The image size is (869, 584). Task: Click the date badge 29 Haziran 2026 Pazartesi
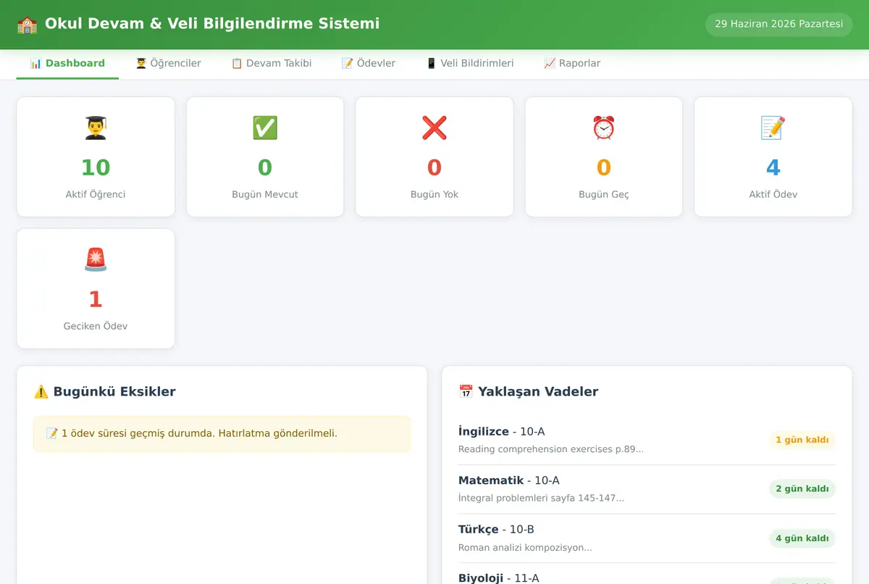click(779, 24)
